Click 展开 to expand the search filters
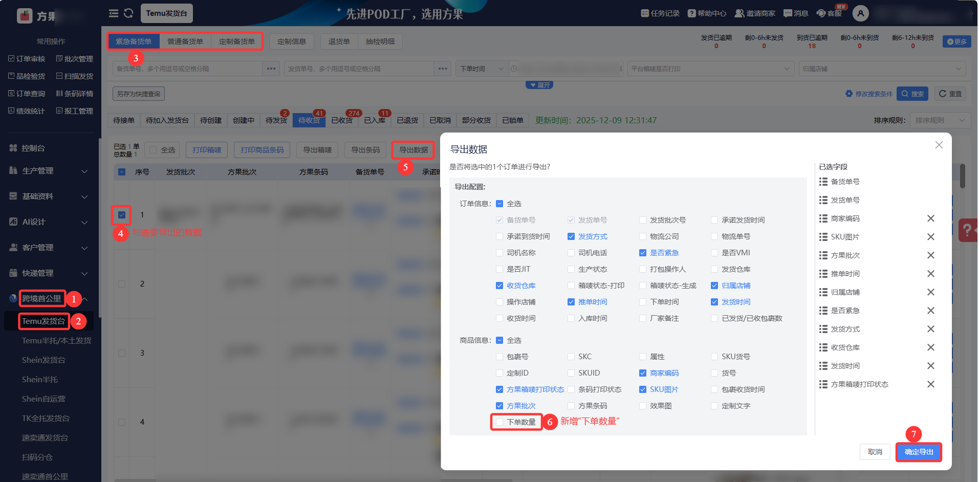Image resolution: width=979 pixels, height=482 pixels. pos(539,85)
